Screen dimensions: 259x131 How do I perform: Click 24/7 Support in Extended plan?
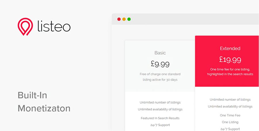tap(230, 129)
